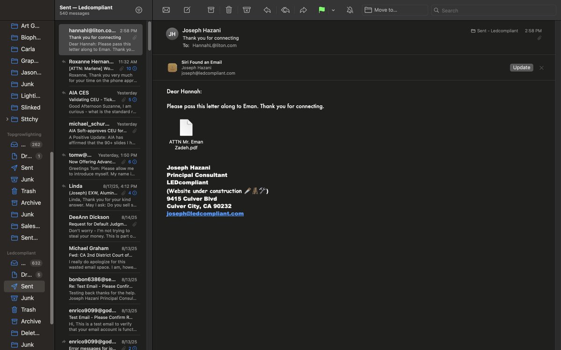Click the message list vertical scrollbar
The height and width of the screenshot is (350, 561).
point(149,36)
